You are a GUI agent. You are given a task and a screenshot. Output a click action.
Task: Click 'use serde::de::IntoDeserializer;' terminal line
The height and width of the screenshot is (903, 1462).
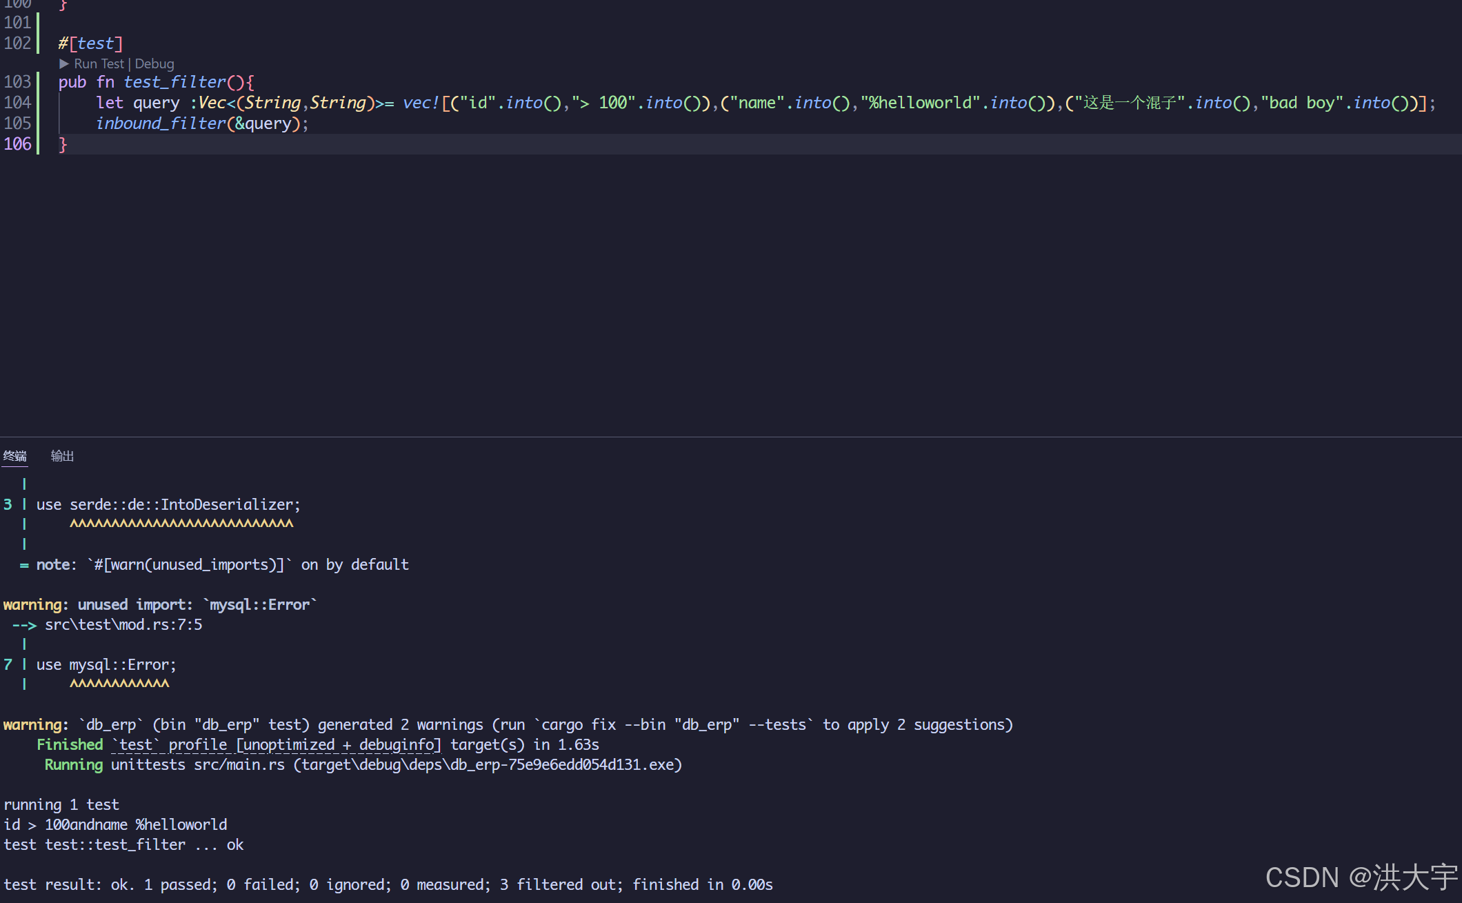point(168,505)
